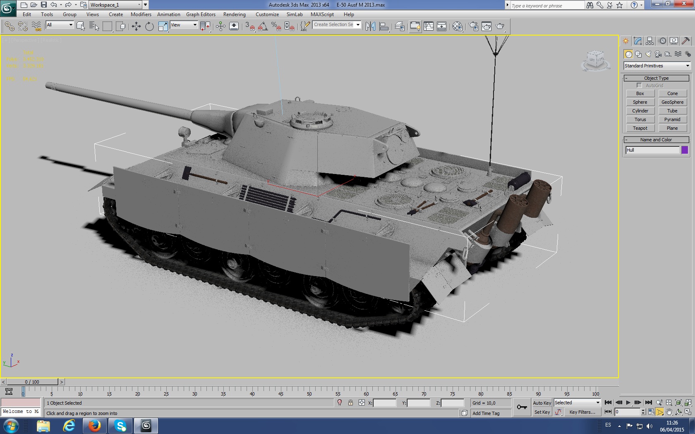Activate the Select and Scale tool
Viewport: 695px width, 434px height.
pos(163,26)
